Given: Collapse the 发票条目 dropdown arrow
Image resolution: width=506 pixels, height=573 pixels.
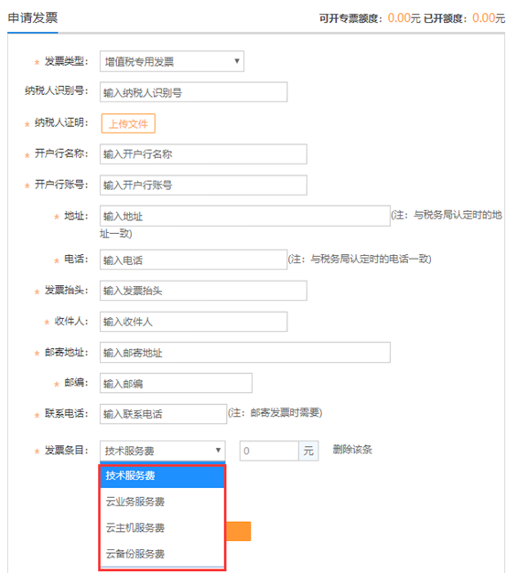Looking at the screenshot, I should click(218, 451).
